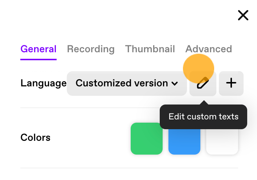The width and height of the screenshot is (257, 180).
Task: Add a new language with the plus icon
Action: (231, 83)
